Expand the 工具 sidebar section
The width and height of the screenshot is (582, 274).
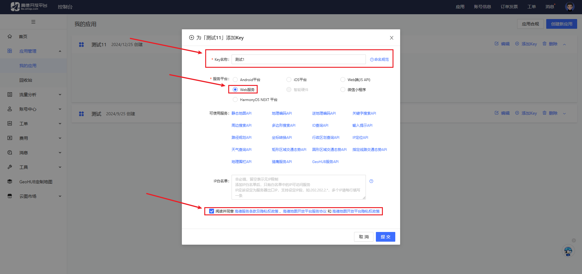[x=60, y=167]
